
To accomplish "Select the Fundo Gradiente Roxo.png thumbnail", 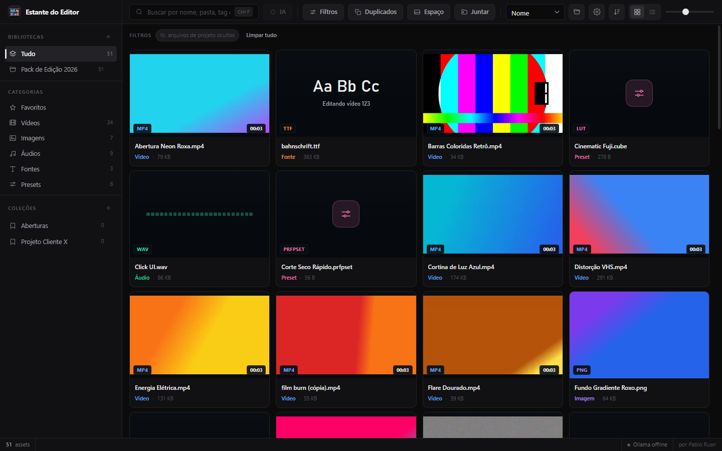I will click(639, 335).
